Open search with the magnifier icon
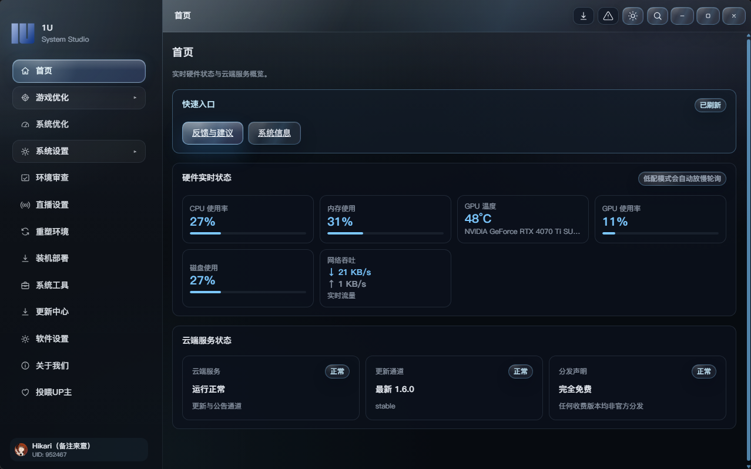The width and height of the screenshot is (751, 469). click(x=658, y=16)
